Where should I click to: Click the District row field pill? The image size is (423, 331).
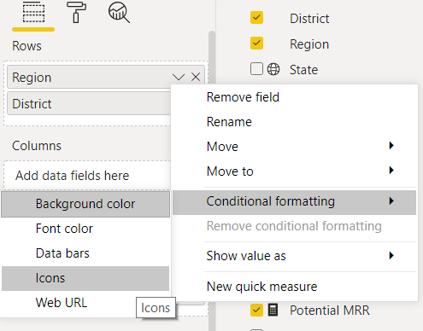89,103
